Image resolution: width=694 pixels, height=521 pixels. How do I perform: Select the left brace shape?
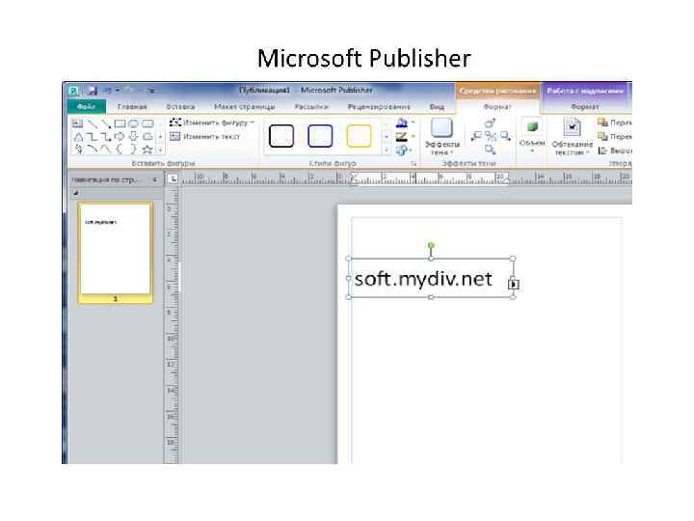120,150
